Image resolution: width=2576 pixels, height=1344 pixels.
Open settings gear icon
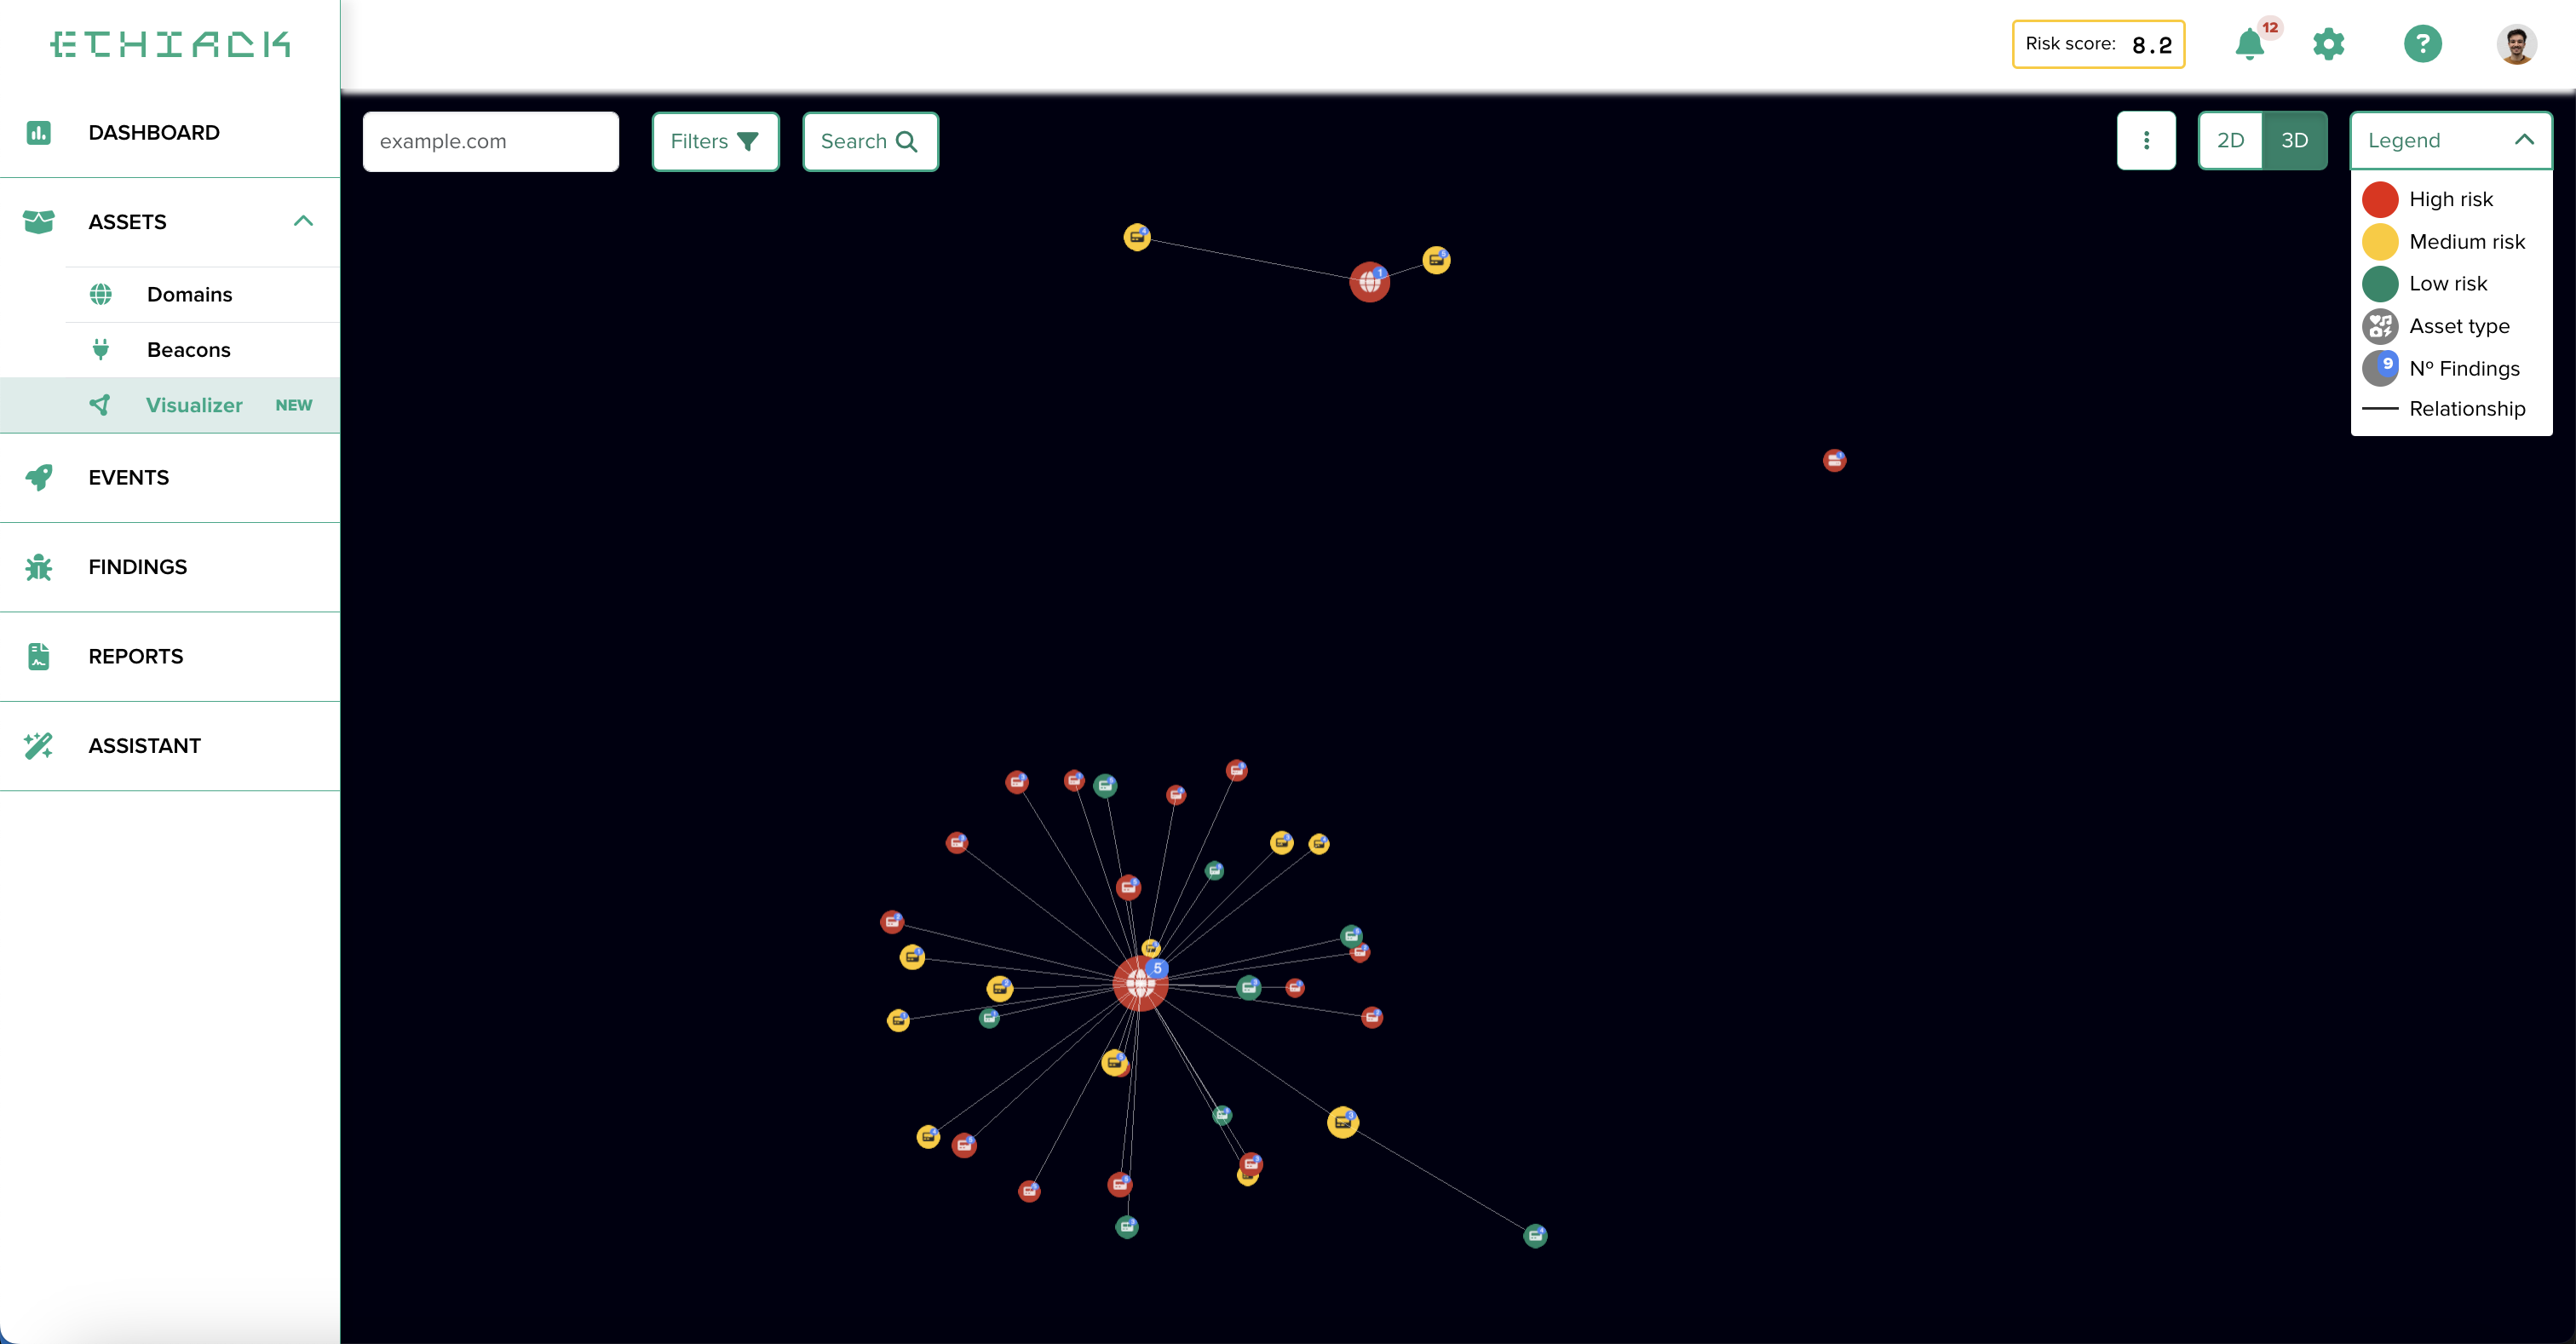coord(2329,44)
